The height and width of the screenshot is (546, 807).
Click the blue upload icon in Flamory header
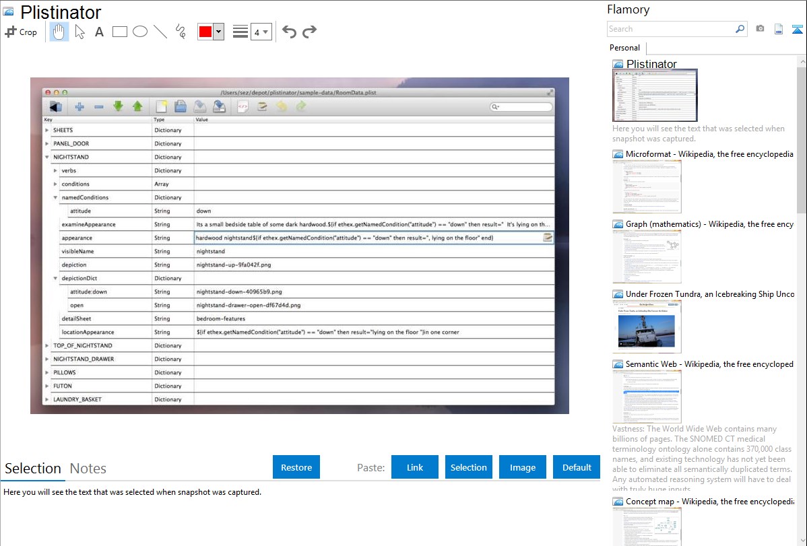tap(797, 29)
